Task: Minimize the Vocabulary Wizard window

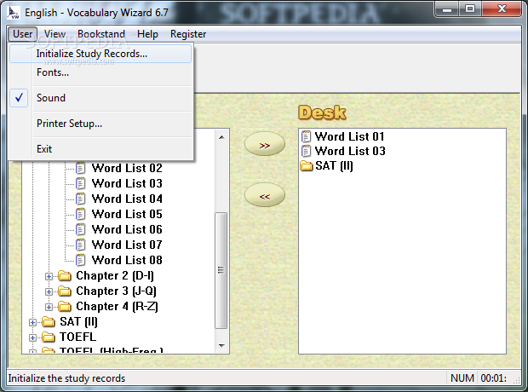Action: (447, 9)
